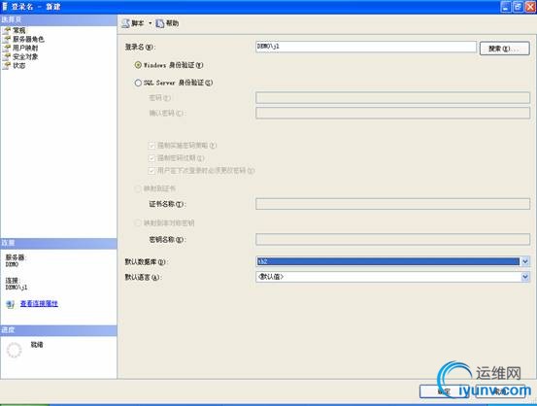
Task: Open the 脚本 dropdown arrow
Action: 150,23
